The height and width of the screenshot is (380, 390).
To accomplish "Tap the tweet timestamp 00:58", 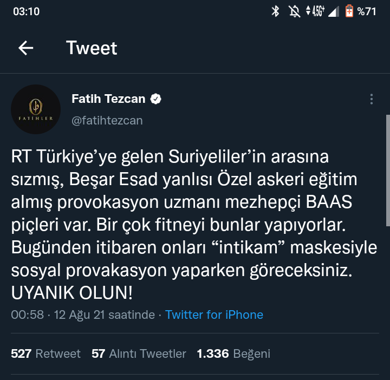I will click(27, 315).
